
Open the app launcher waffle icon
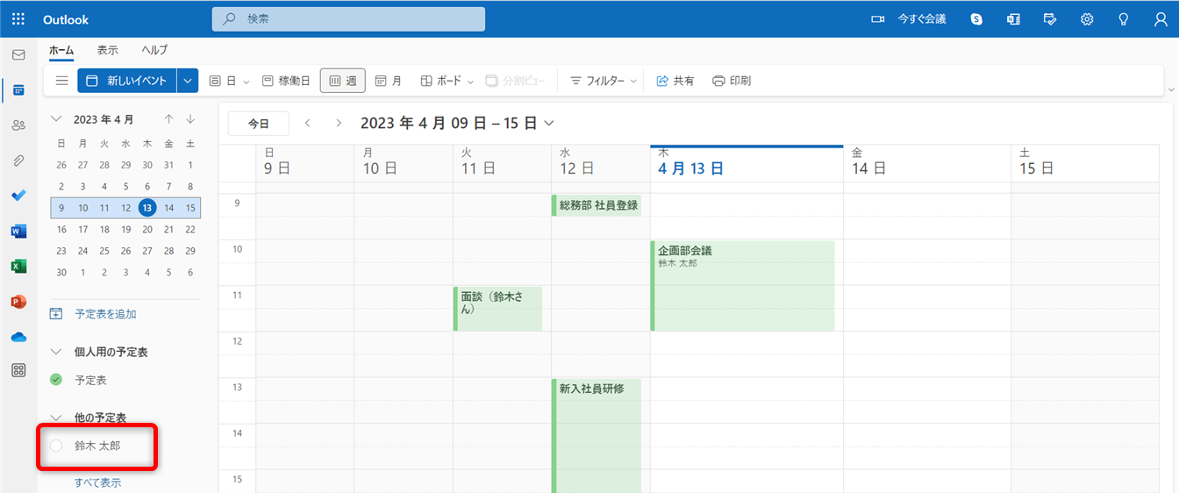pyautogui.click(x=18, y=18)
